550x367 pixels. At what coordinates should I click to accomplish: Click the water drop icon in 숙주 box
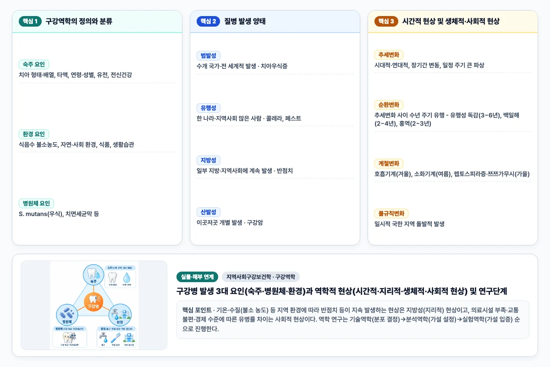tap(126, 278)
